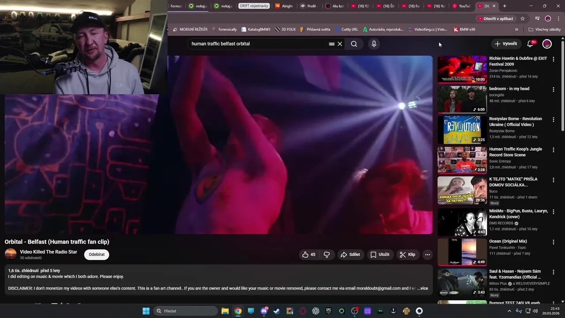Image resolution: width=565 pixels, height=318 pixels.
Task: Click Otevřít v aplikaci in address bar
Action: click(495, 19)
